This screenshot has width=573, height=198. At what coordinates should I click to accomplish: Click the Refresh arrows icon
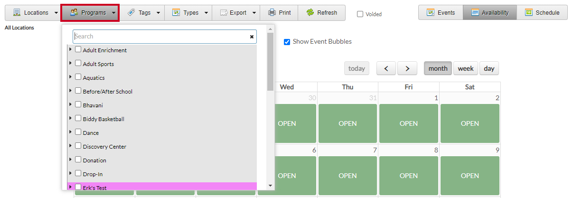pyautogui.click(x=310, y=13)
